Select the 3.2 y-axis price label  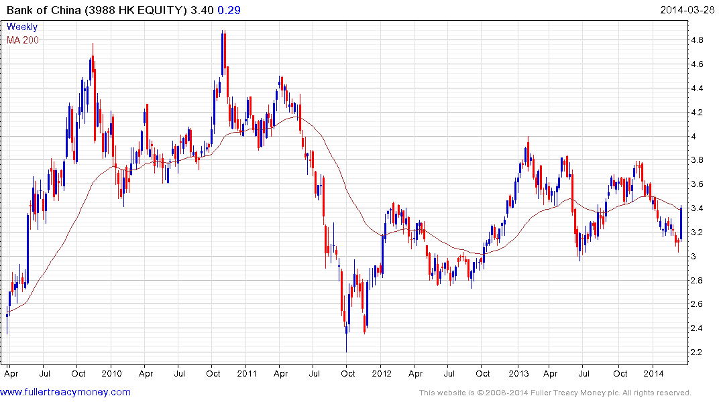point(697,232)
